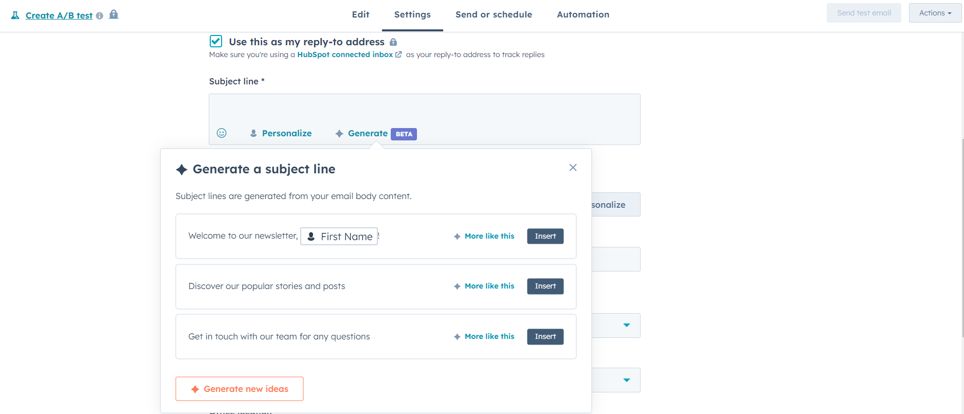Viewport: 964px width, 414px height.
Task: Open the upper dropdown chevron on the right
Action: tap(626, 325)
